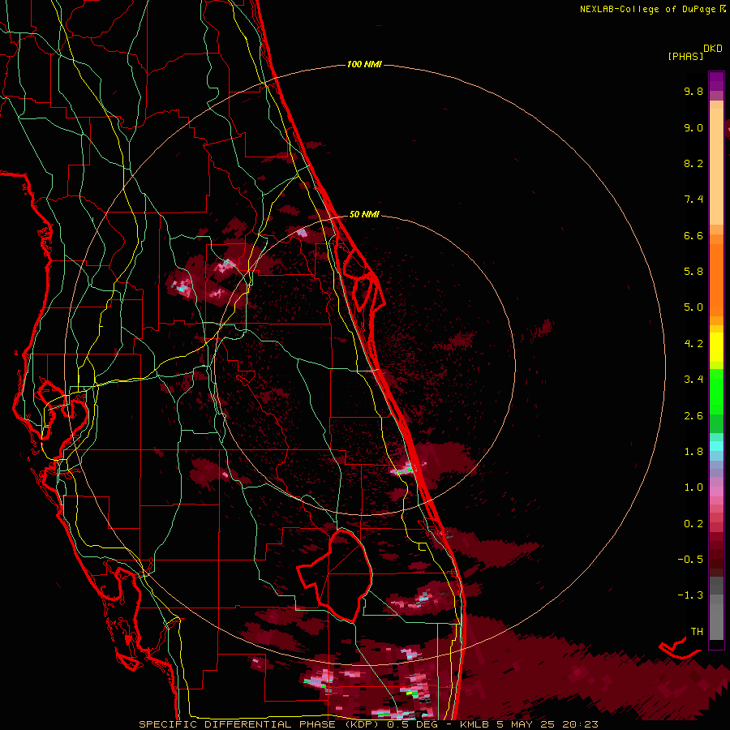
Task: Click the TH threshold label on scale
Action: (697, 631)
